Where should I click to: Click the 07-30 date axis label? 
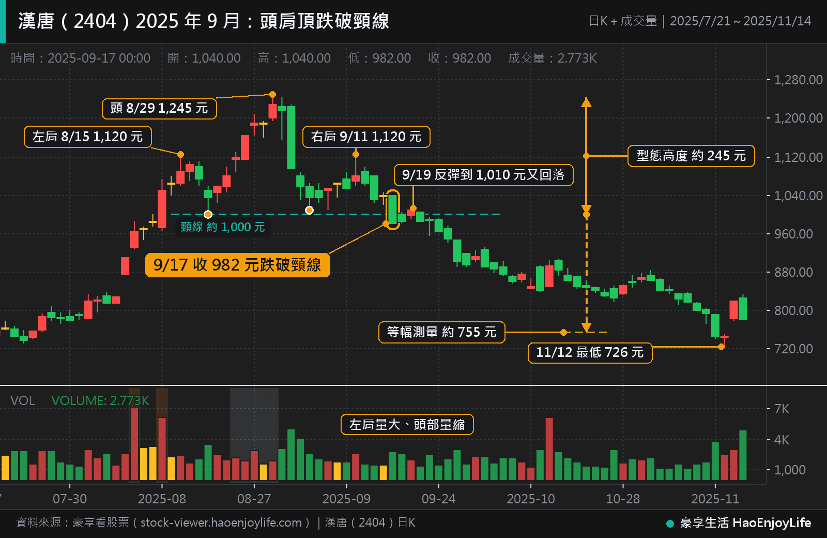tap(70, 499)
